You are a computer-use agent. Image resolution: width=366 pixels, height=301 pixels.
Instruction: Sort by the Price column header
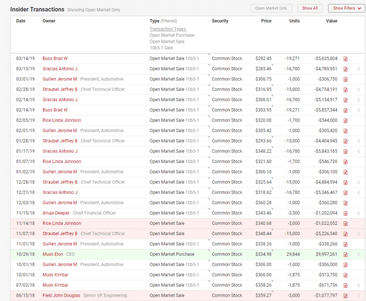[x=266, y=21]
